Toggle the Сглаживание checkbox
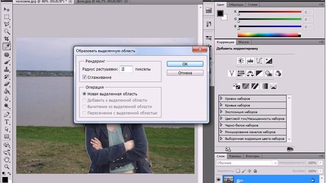 click(x=85, y=77)
